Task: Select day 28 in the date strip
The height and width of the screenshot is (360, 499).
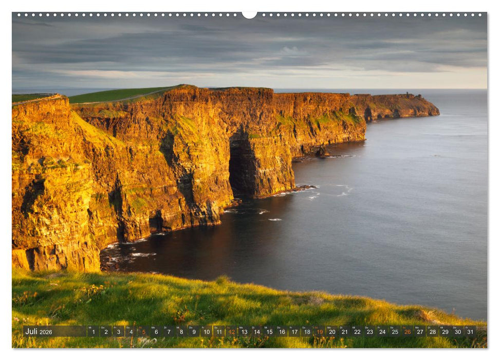Action: coord(433,332)
